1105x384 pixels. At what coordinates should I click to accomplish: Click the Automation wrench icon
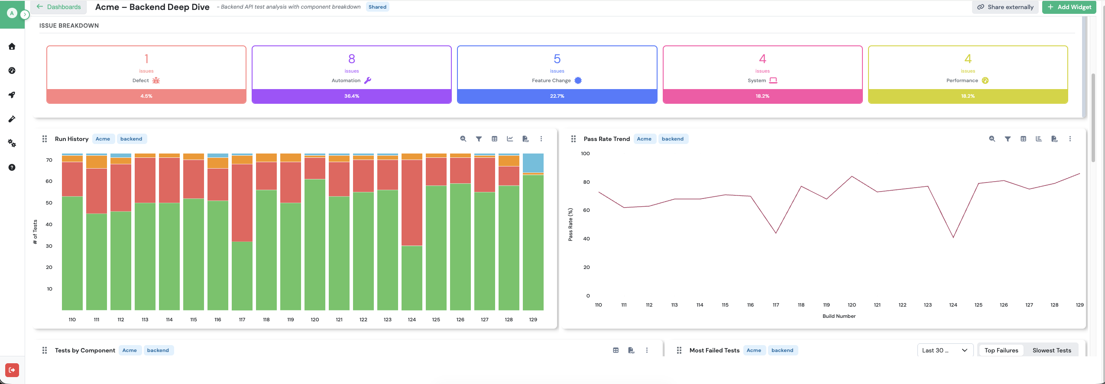pyautogui.click(x=368, y=80)
